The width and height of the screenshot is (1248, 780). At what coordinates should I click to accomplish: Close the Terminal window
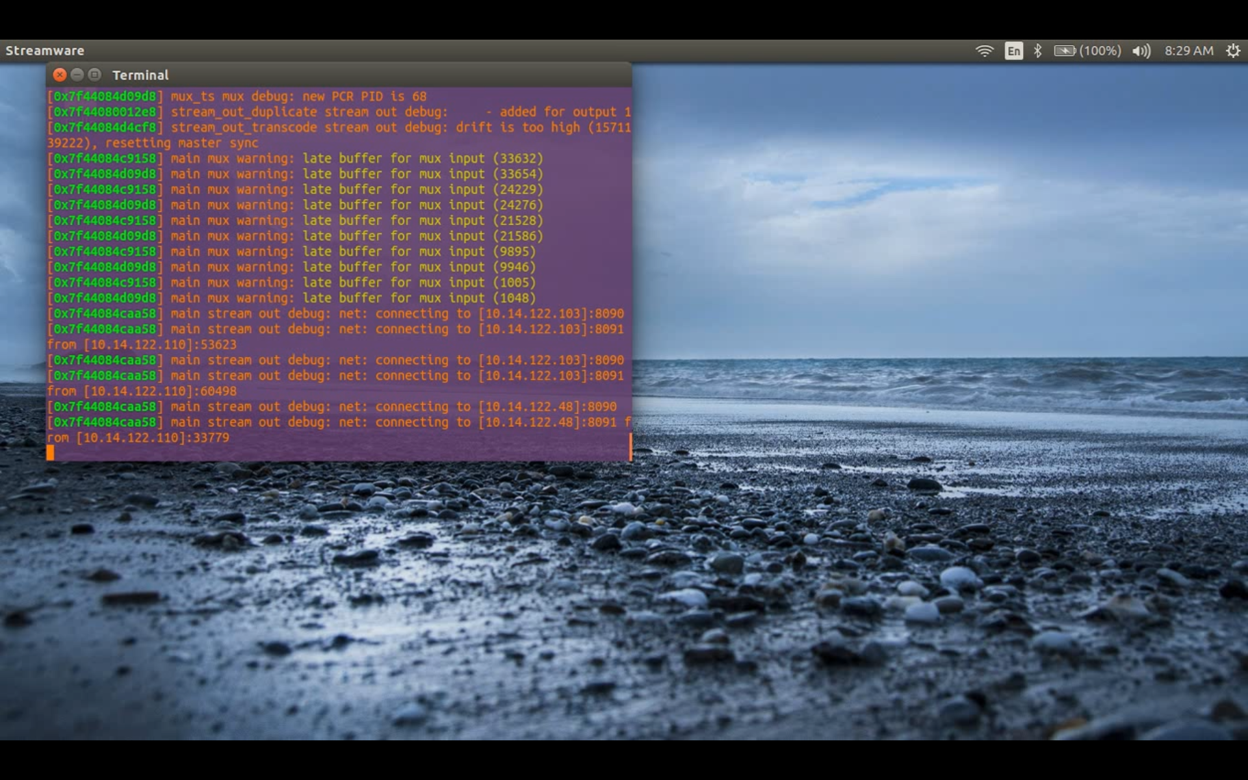coord(60,75)
